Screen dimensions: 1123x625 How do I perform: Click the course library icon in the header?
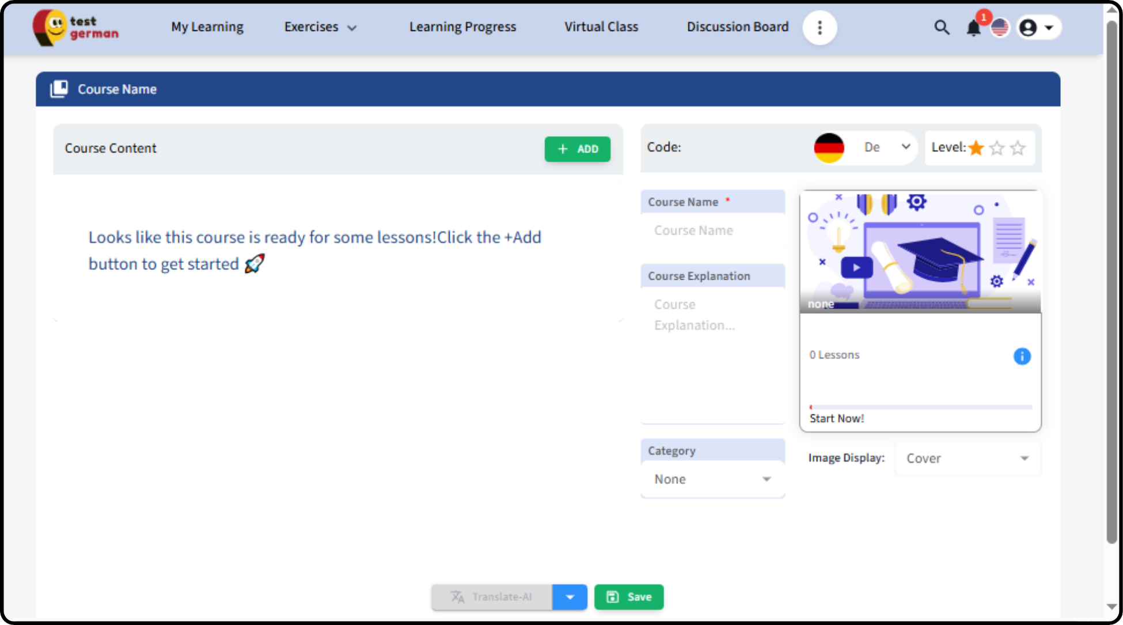[59, 89]
